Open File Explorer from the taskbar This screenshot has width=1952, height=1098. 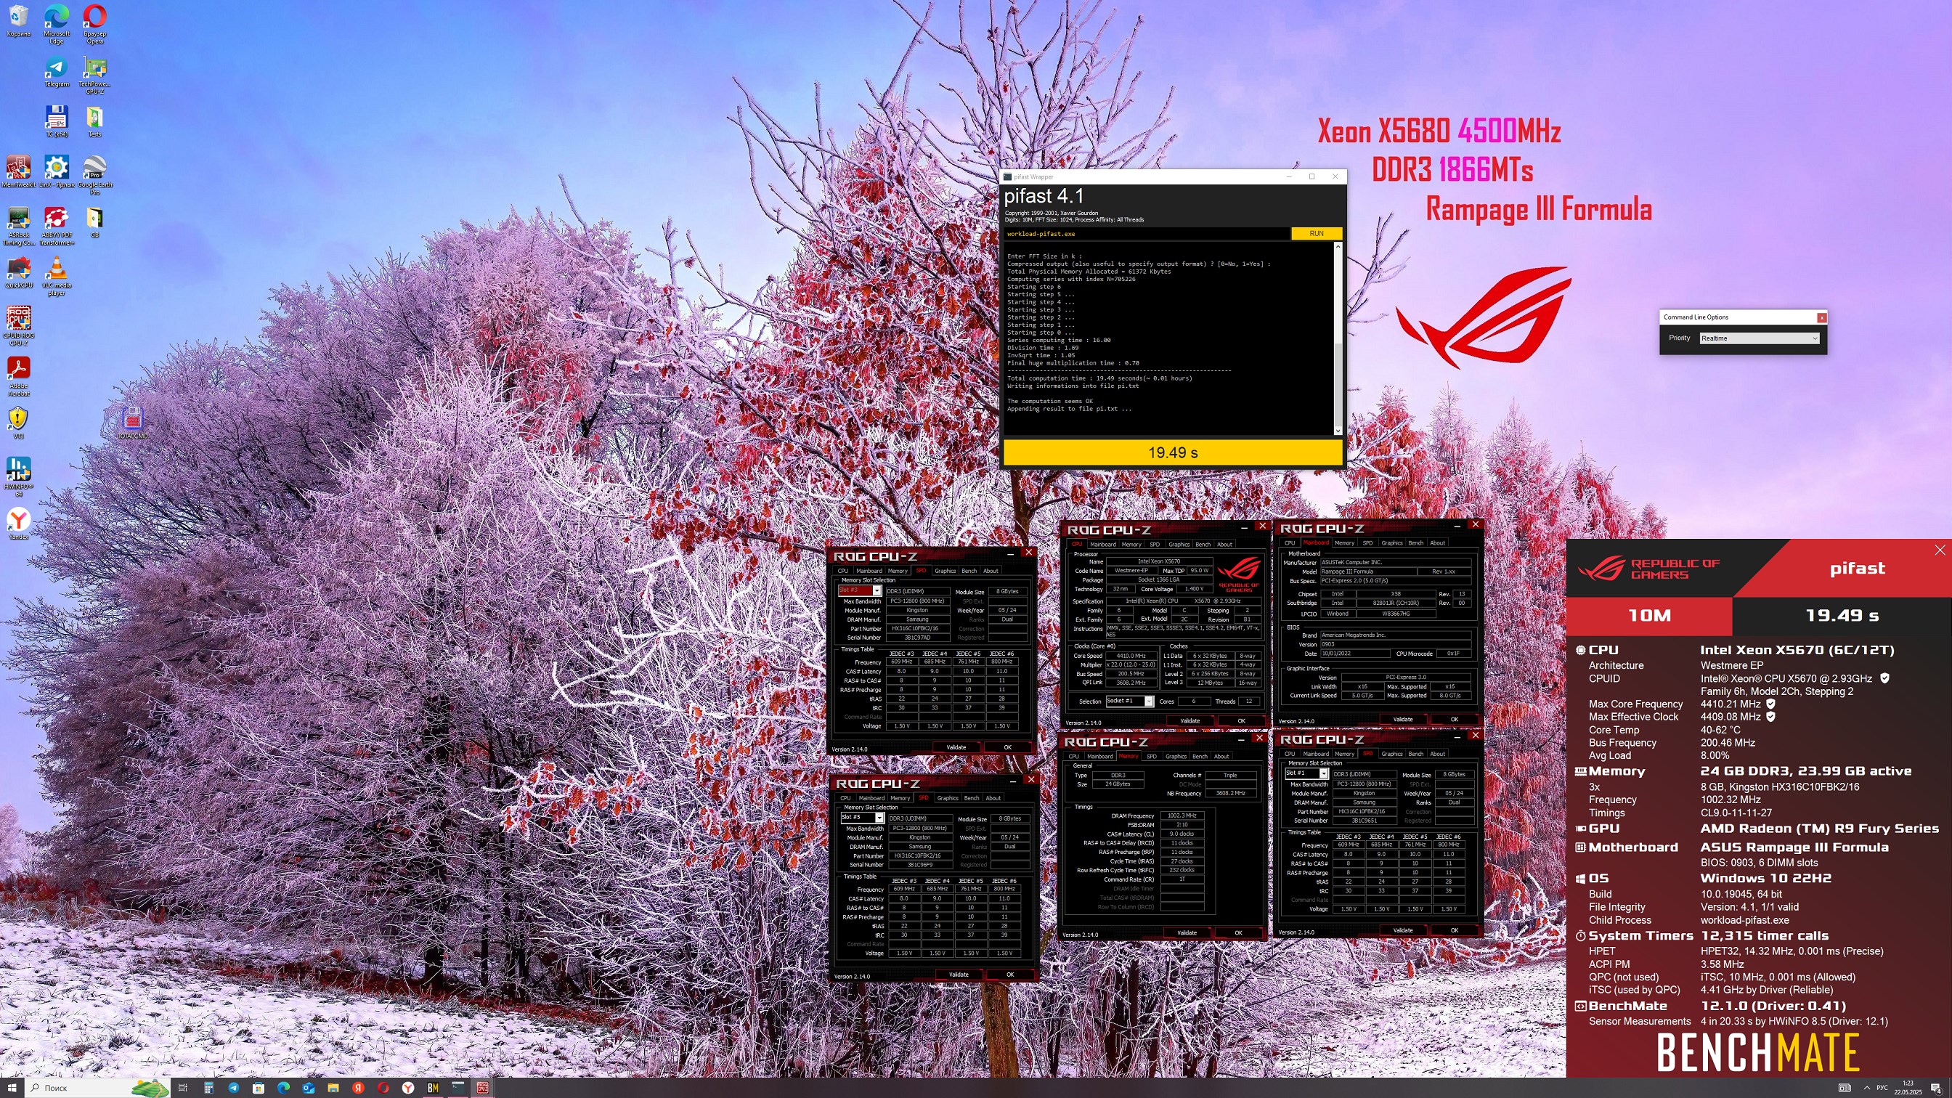[333, 1087]
